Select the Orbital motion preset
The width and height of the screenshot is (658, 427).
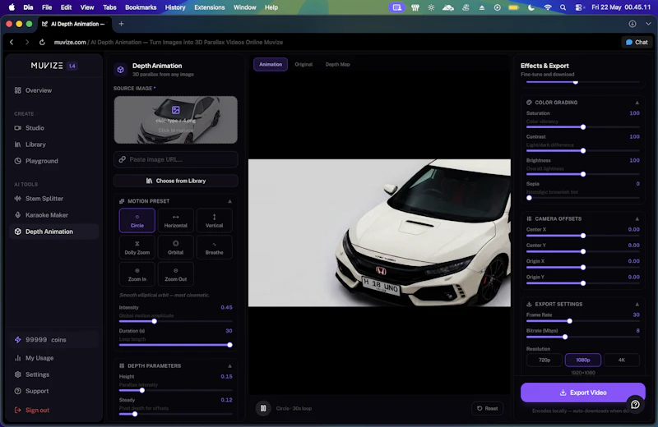[x=176, y=248]
